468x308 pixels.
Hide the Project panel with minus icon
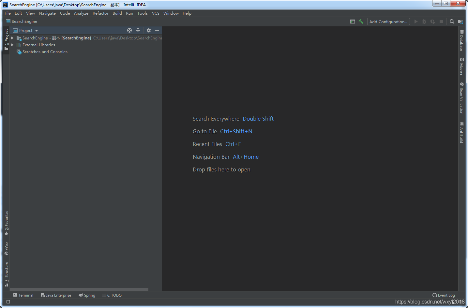[x=157, y=30]
